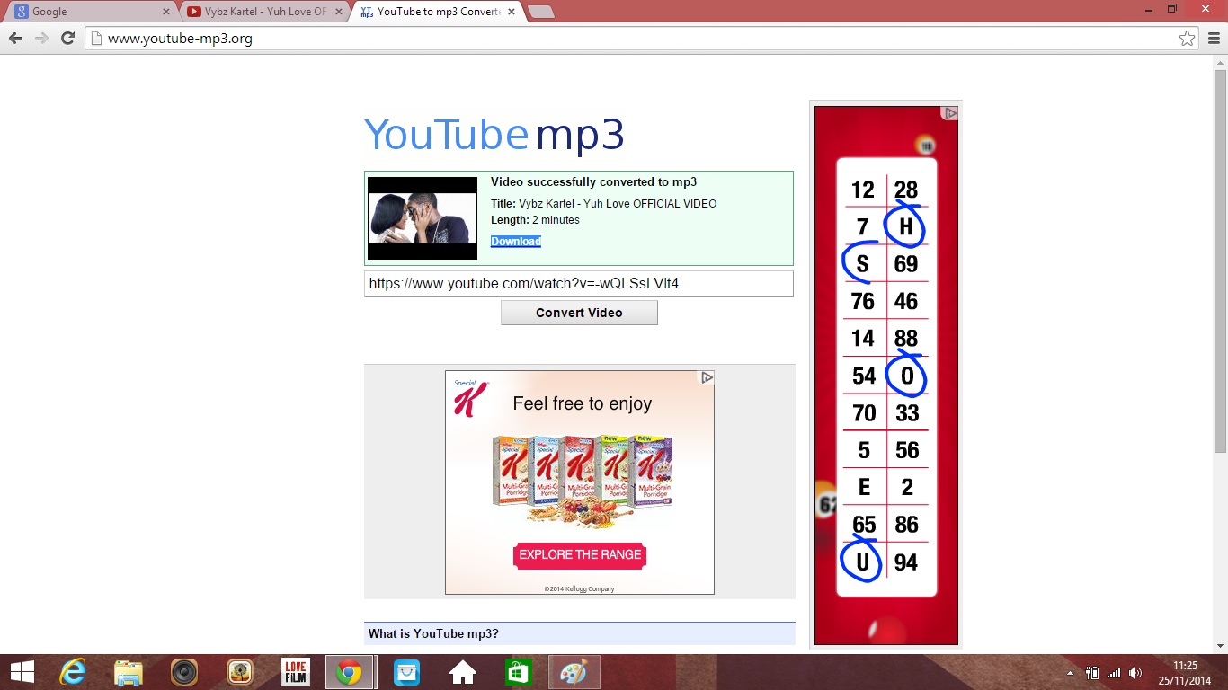Open the blue shopping bag app in taskbar
1228x690 pixels.
click(407, 672)
